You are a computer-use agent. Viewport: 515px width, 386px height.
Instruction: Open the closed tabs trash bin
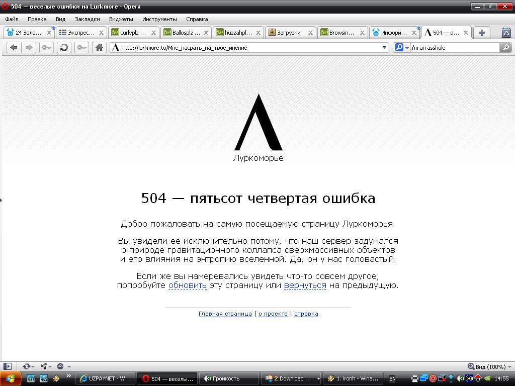click(x=506, y=33)
